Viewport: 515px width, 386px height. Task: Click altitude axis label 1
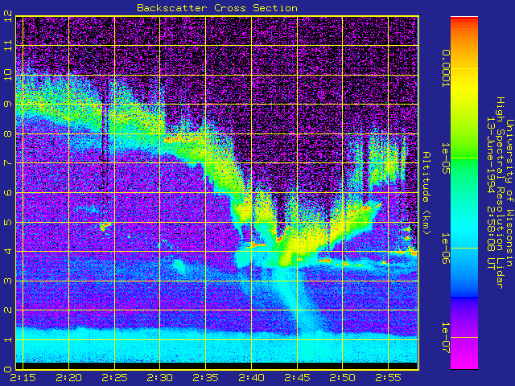pos(8,339)
